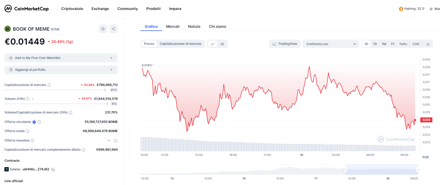Open the Criptovalute menu

click(x=72, y=9)
